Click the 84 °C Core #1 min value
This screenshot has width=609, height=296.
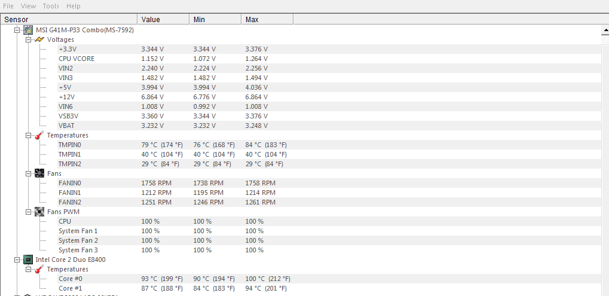[214, 288]
